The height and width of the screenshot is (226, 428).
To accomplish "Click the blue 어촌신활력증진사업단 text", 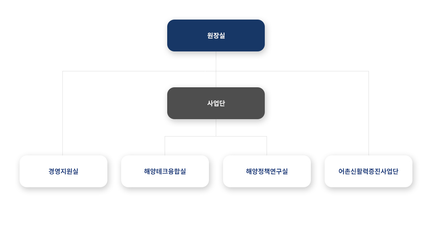I will (368, 171).
